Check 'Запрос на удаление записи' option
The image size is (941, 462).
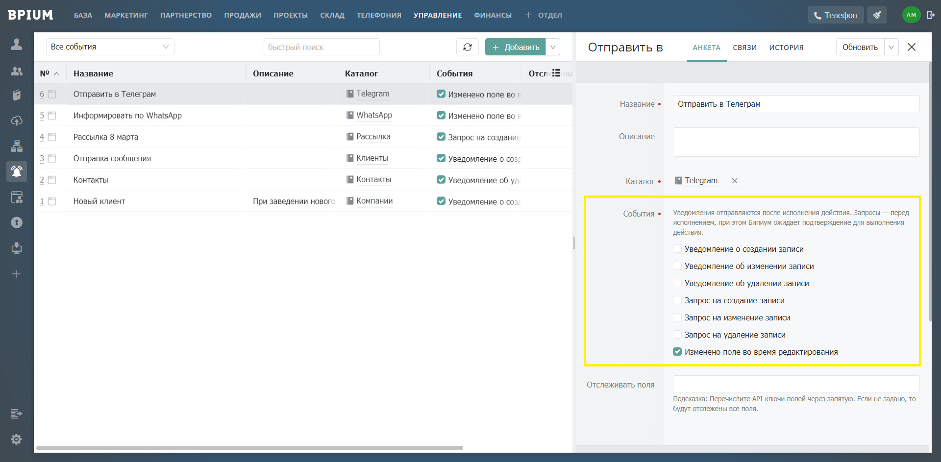coord(677,335)
